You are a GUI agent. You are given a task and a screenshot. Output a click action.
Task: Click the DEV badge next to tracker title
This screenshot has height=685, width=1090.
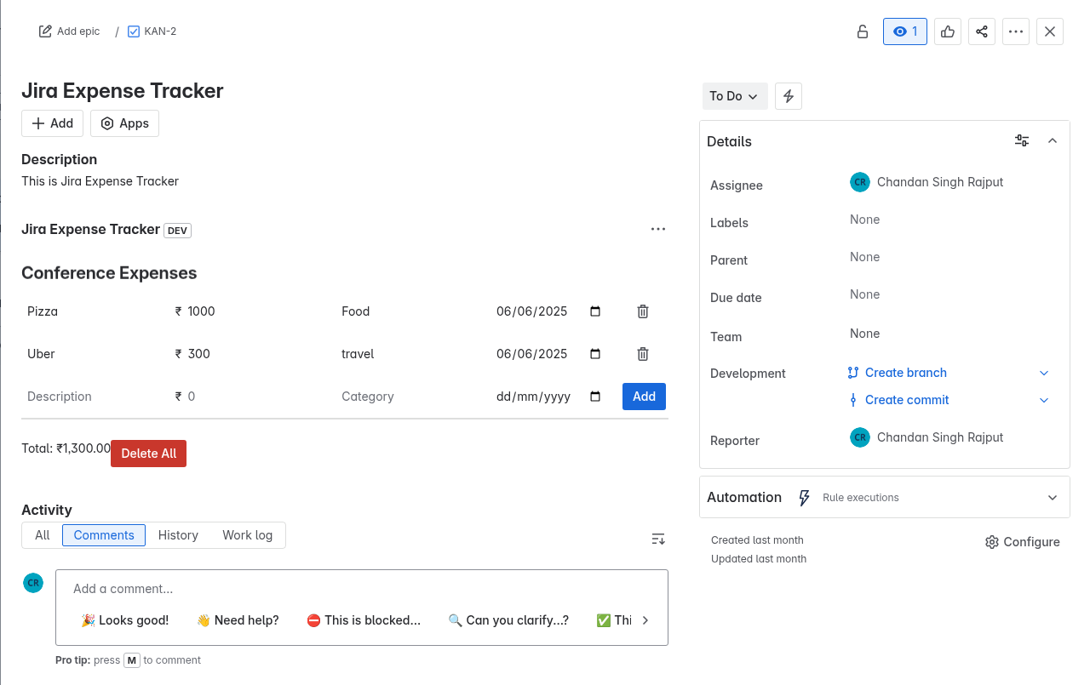pyautogui.click(x=177, y=231)
